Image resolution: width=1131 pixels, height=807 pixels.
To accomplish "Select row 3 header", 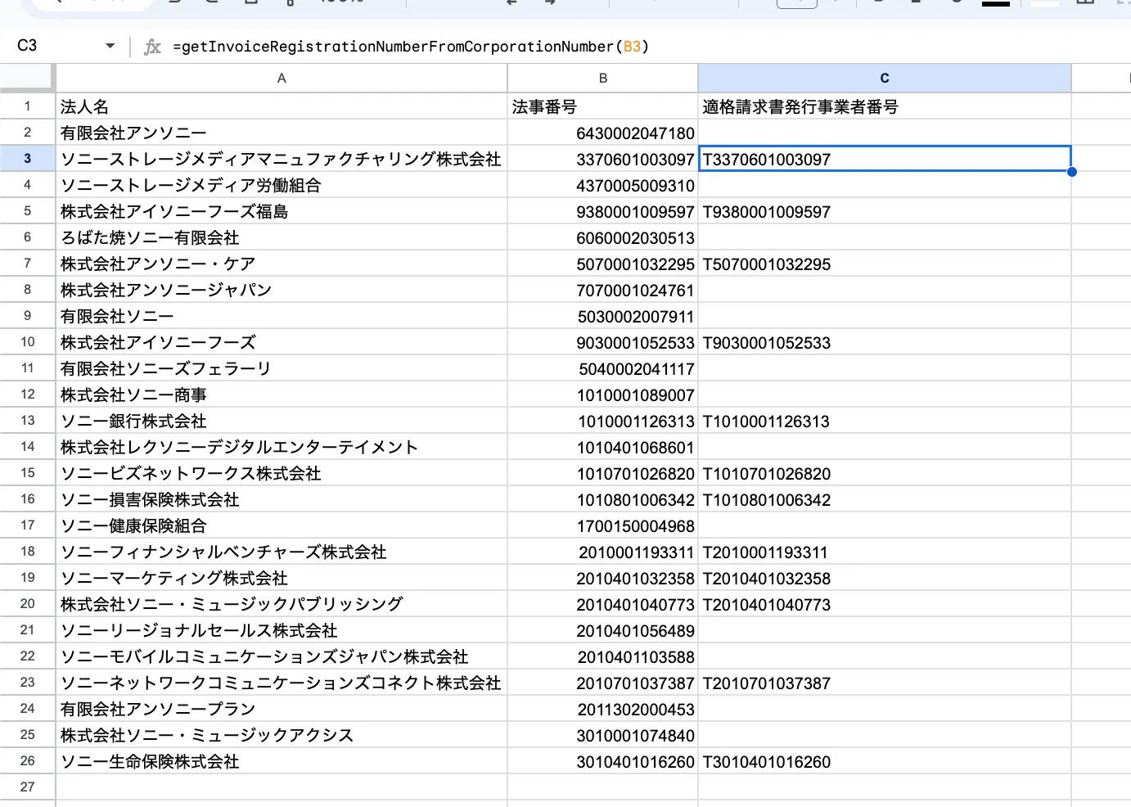I will pyautogui.click(x=27, y=159).
